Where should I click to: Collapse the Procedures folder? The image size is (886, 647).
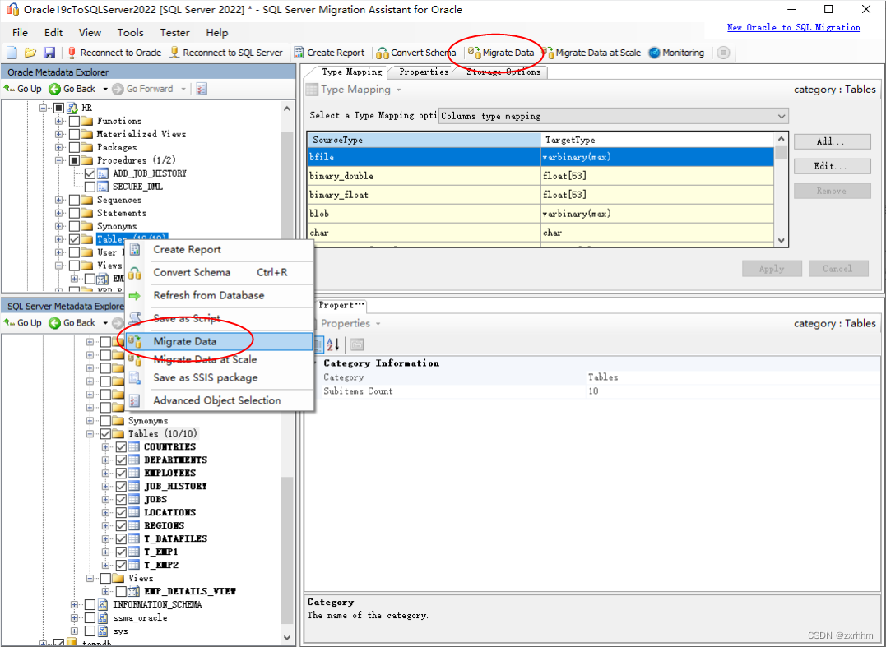pyautogui.click(x=58, y=160)
